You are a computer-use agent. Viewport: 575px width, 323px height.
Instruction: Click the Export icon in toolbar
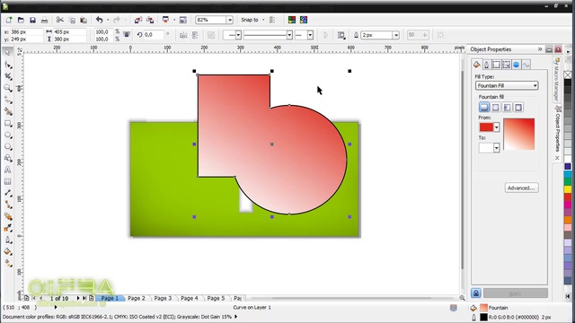click(150, 20)
